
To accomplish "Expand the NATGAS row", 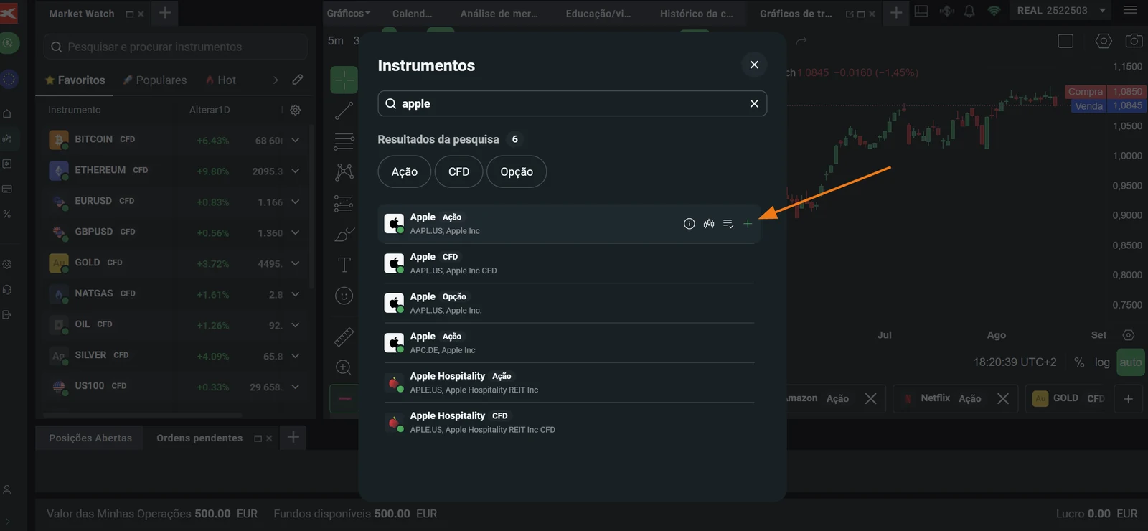I will pyautogui.click(x=295, y=294).
